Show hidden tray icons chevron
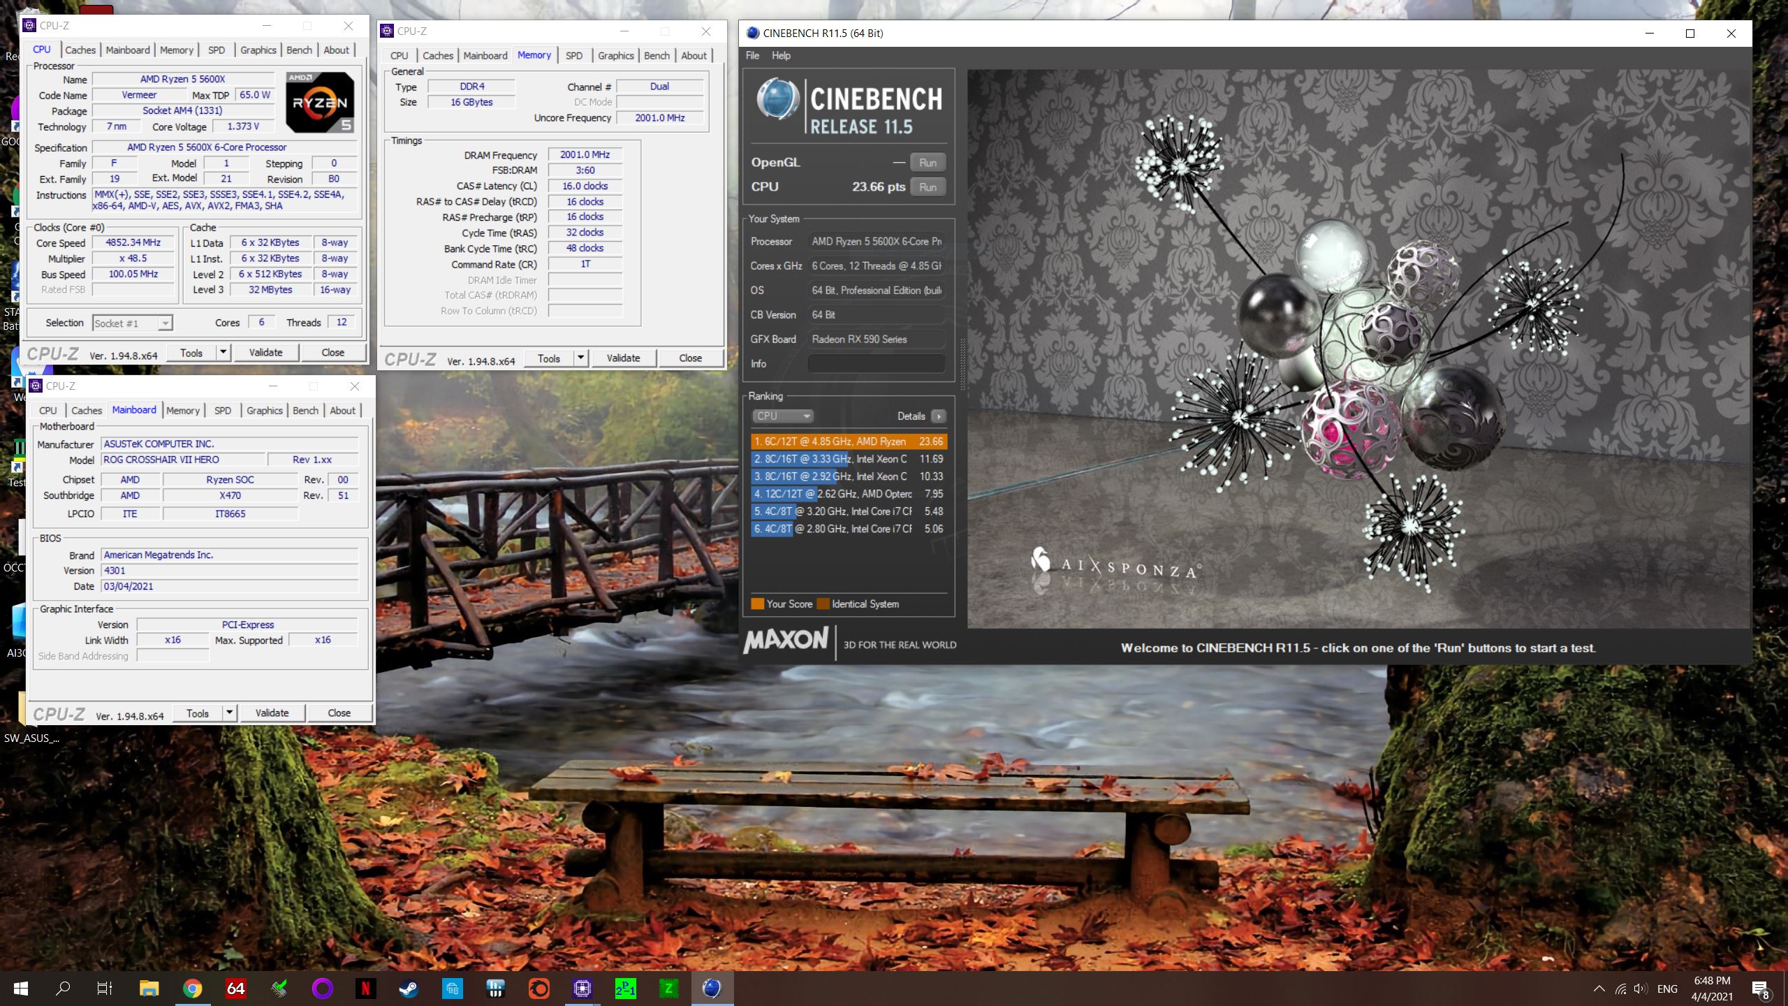 pos(1599,989)
